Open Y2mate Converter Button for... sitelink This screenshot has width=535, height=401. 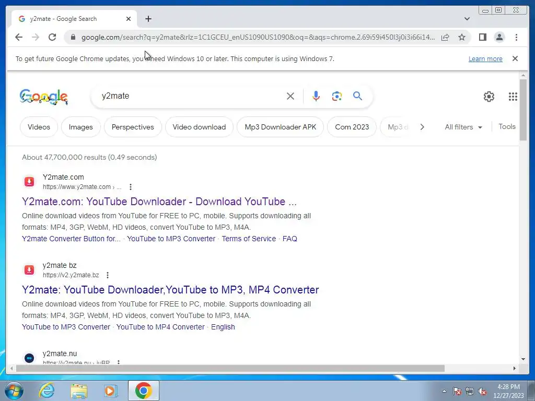point(71,239)
